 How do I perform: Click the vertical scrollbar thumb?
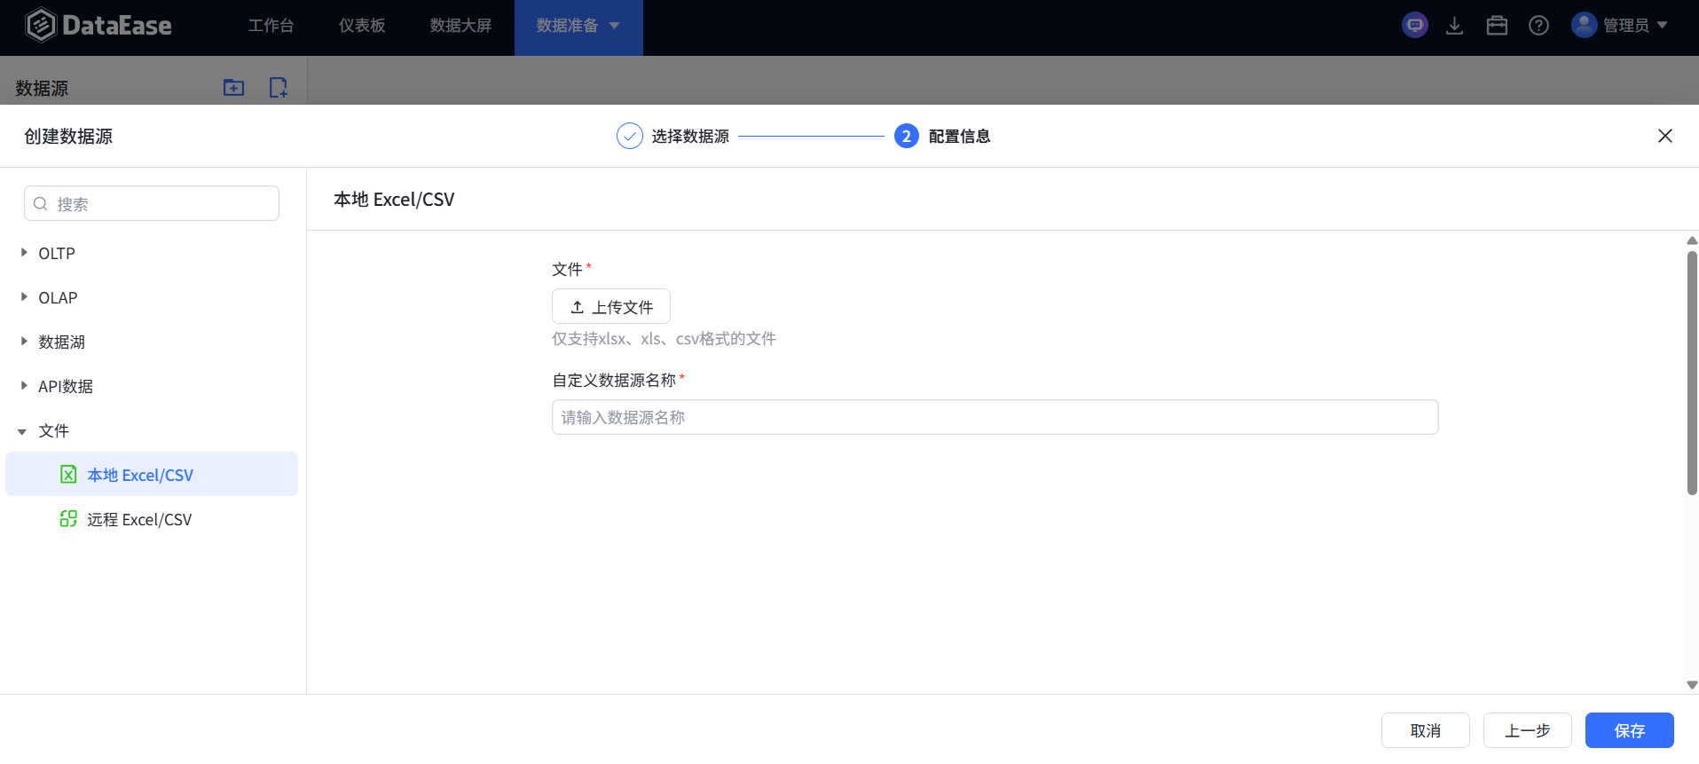[x=1692, y=373]
